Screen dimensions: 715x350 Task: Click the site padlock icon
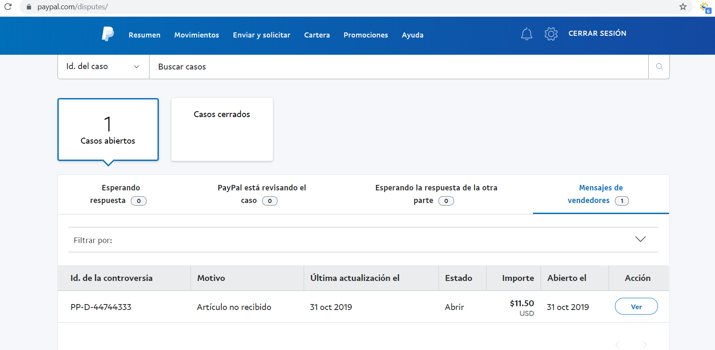[x=29, y=7]
